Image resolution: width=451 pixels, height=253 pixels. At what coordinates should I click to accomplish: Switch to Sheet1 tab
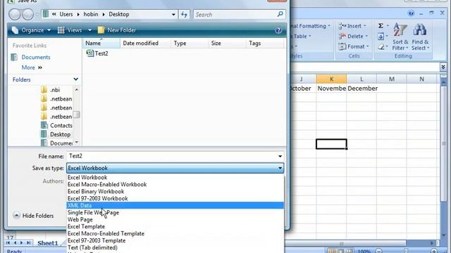click(47, 243)
